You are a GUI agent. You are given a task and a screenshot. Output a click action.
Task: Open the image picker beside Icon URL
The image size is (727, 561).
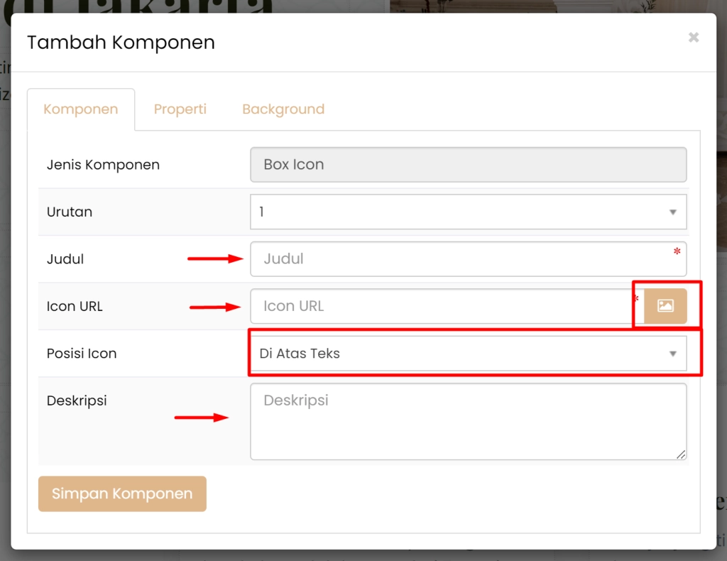pyautogui.click(x=665, y=306)
